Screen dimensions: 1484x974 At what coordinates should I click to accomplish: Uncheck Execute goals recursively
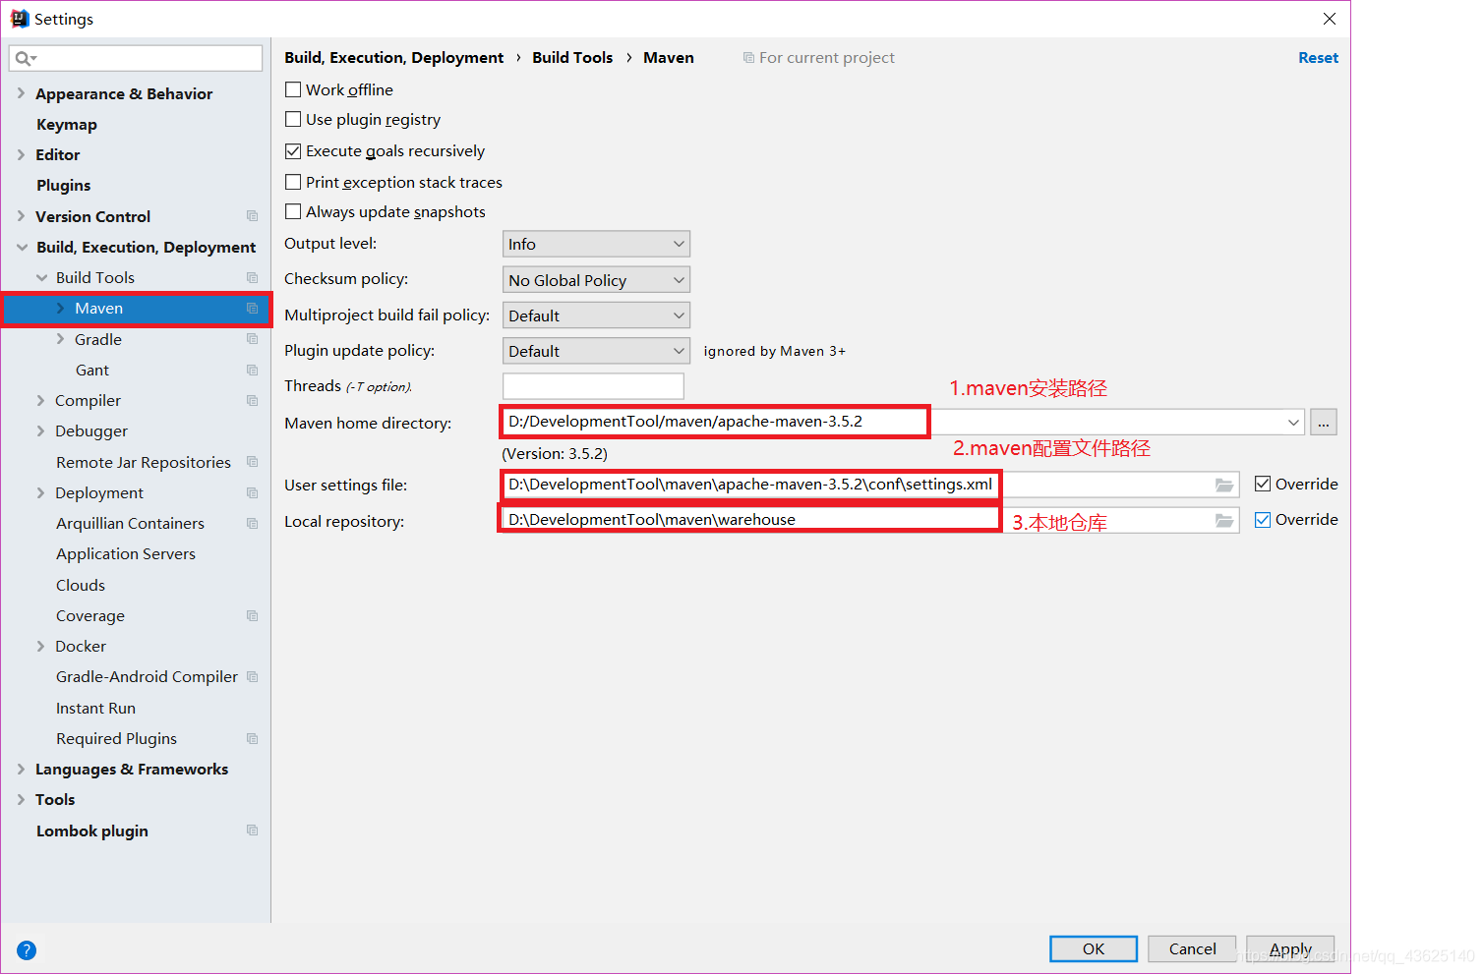tap(293, 151)
